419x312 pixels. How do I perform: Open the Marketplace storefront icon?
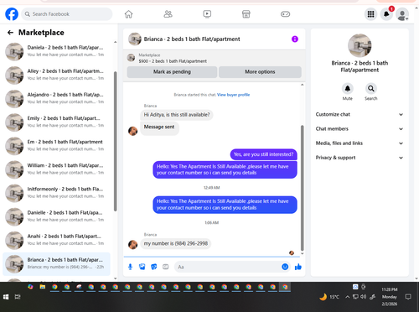pos(246,14)
